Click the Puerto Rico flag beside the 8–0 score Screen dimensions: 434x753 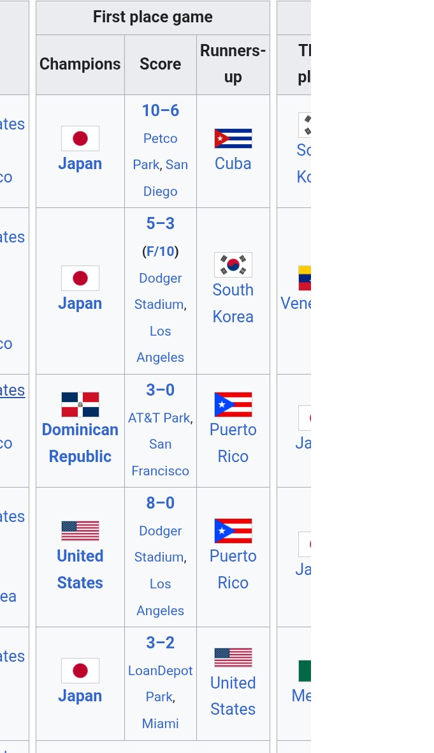tap(233, 531)
